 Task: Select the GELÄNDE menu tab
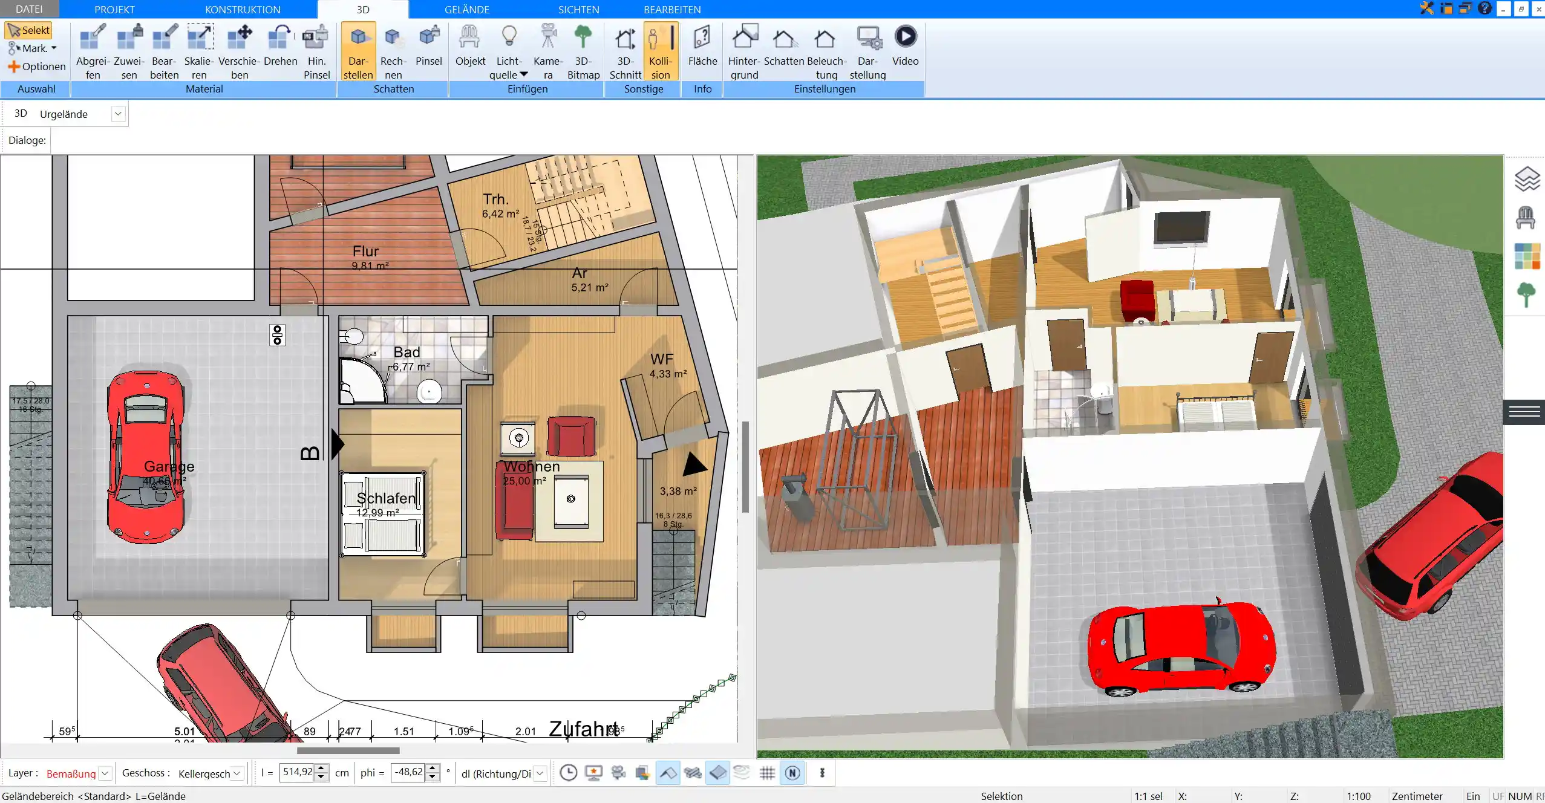pyautogui.click(x=466, y=9)
